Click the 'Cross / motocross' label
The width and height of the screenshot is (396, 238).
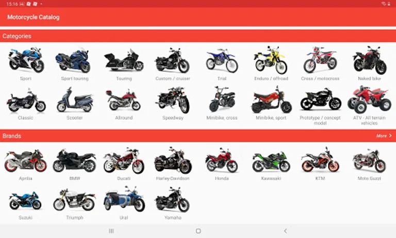click(x=320, y=78)
